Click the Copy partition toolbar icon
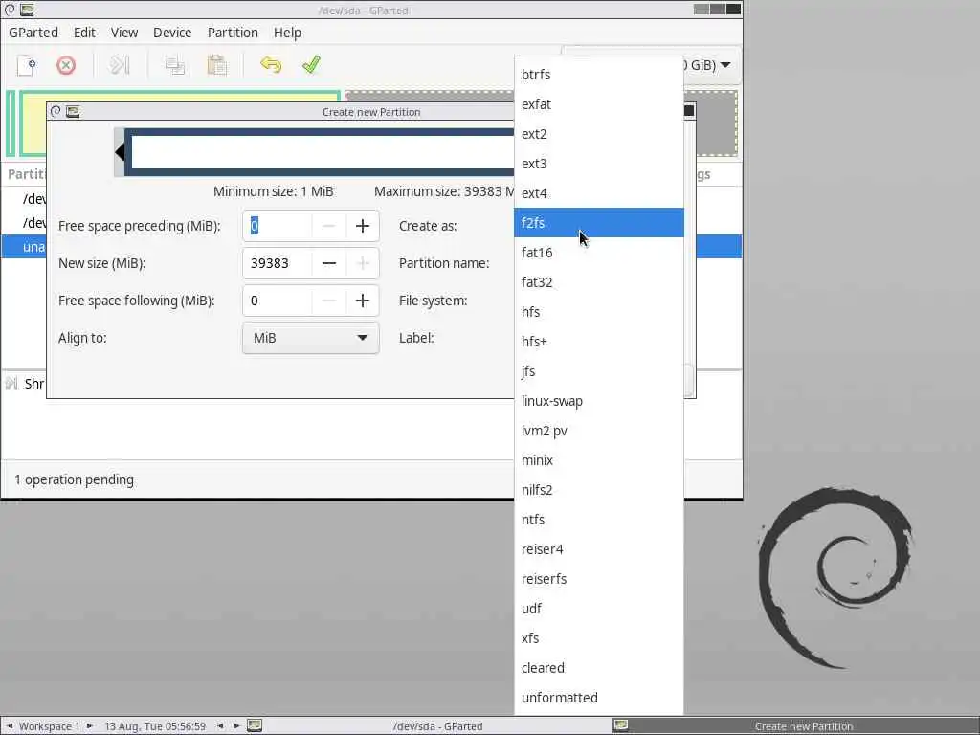The width and height of the screenshot is (980, 735). pyautogui.click(x=174, y=65)
